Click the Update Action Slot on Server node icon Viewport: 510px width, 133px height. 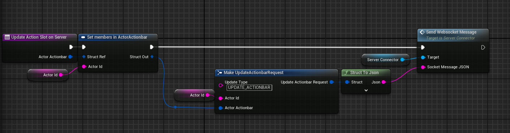(x=7, y=37)
